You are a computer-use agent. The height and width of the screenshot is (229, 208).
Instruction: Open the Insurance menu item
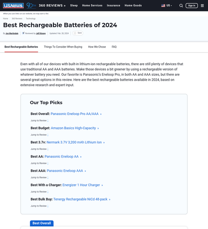(113, 5)
